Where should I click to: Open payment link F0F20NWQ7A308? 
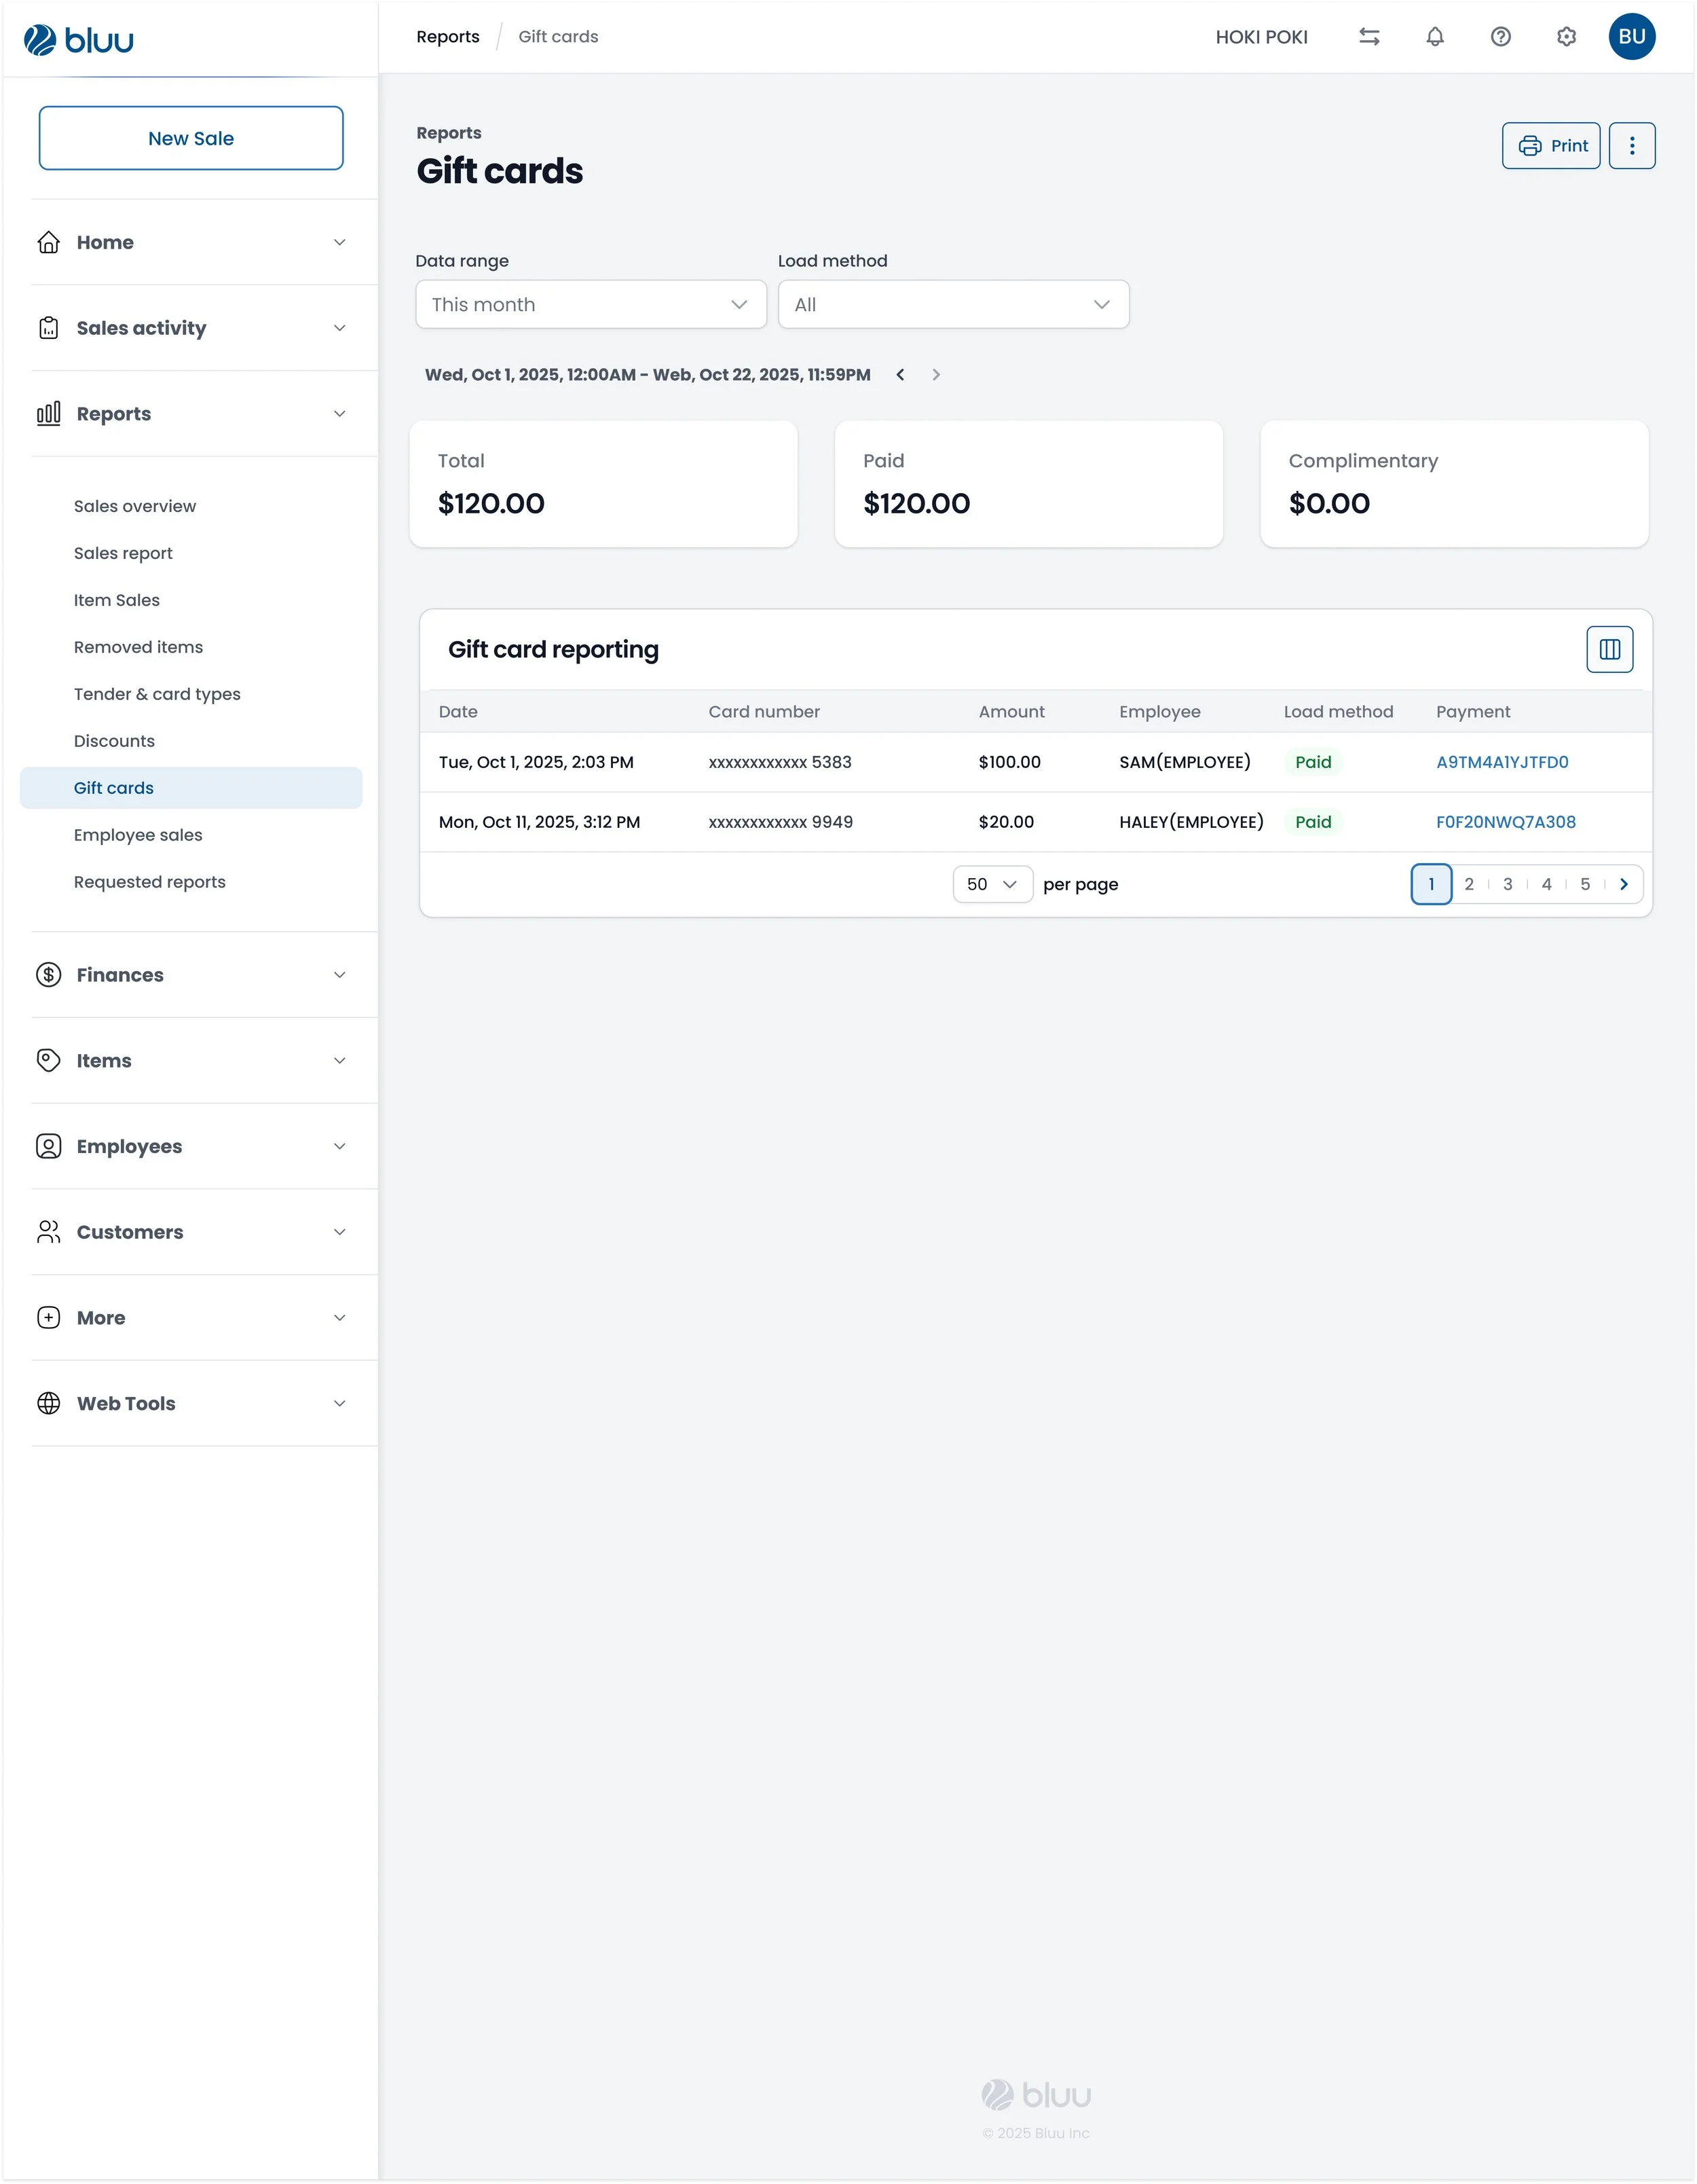(1506, 823)
